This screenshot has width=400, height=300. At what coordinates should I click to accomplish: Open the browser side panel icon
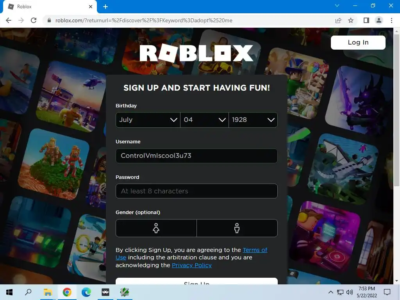(x=366, y=20)
